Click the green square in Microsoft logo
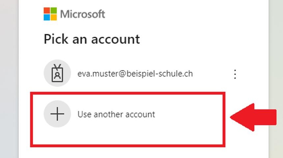The width and height of the screenshot is (283, 158). pos(53,11)
